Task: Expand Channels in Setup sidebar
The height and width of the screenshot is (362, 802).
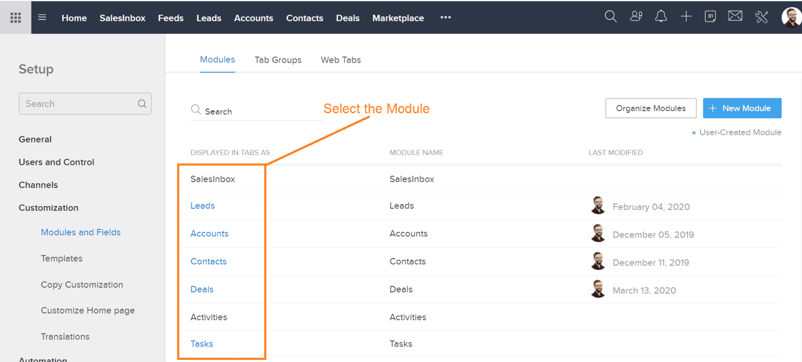Action: click(38, 185)
